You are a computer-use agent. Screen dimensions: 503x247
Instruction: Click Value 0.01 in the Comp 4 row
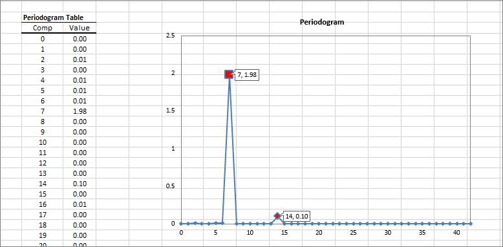pyautogui.click(x=80, y=80)
